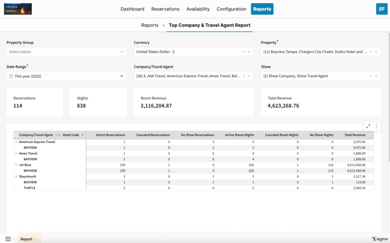Click the Reservations 114 summary card
Viewport: 390px width, 243px height.
35,102
